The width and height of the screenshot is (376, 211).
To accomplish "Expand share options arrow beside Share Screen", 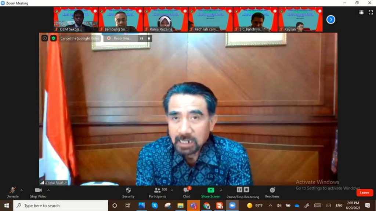I will point(221,190).
